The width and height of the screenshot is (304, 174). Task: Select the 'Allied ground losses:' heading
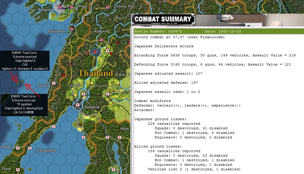point(158,146)
